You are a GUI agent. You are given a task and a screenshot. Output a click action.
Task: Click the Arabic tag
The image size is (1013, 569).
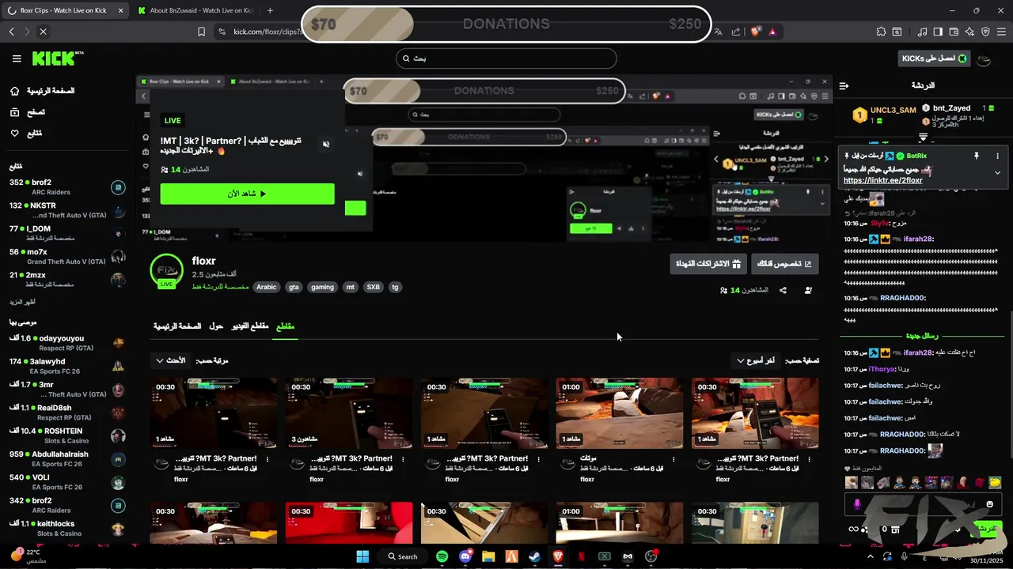click(267, 287)
